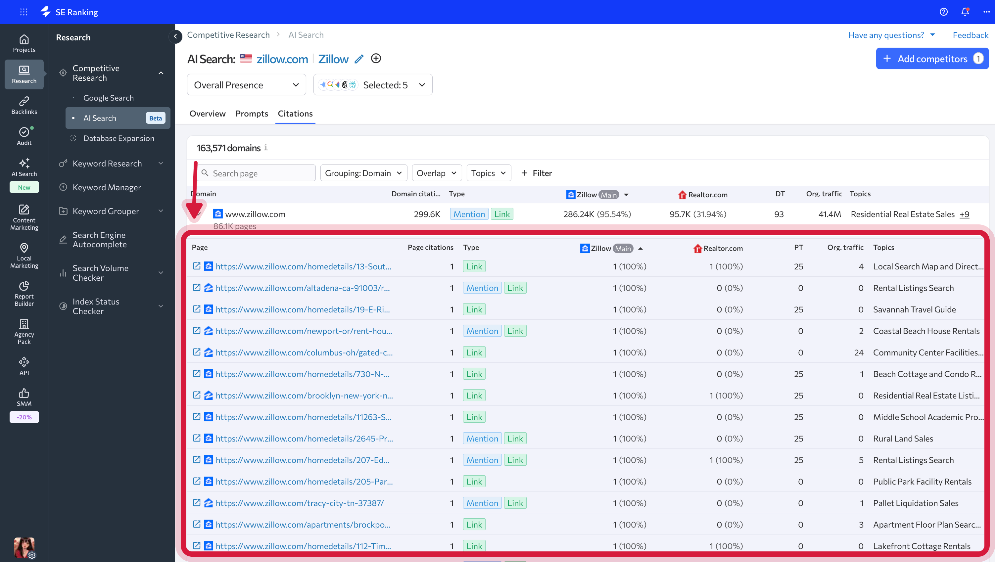Click the SMM -20% discount badge

24,417
